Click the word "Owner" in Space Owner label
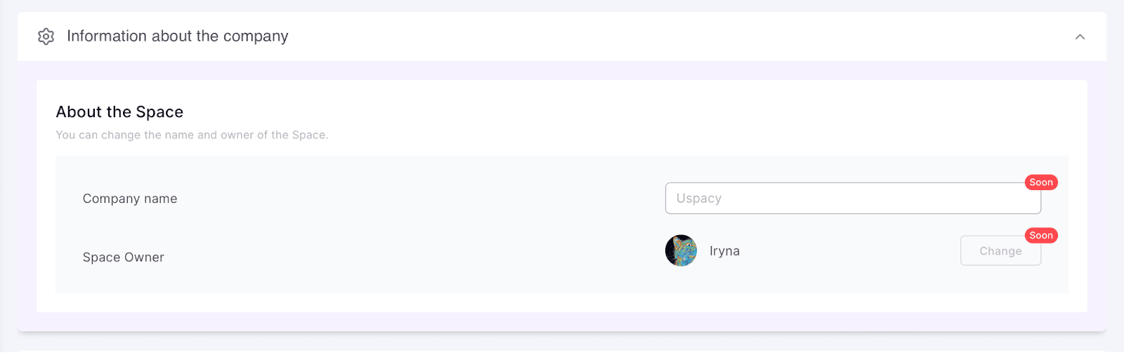The height and width of the screenshot is (353, 1124). tap(144, 258)
